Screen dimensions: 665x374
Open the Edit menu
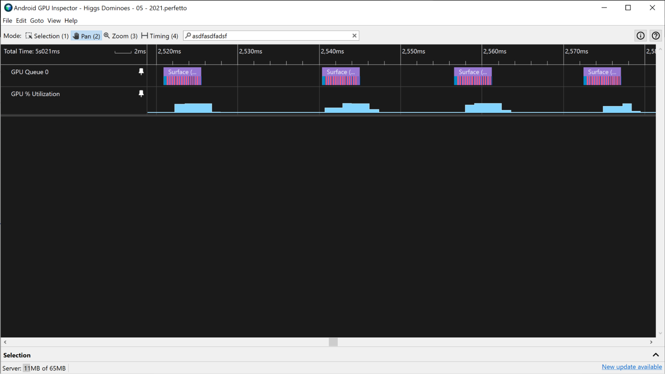point(21,21)
